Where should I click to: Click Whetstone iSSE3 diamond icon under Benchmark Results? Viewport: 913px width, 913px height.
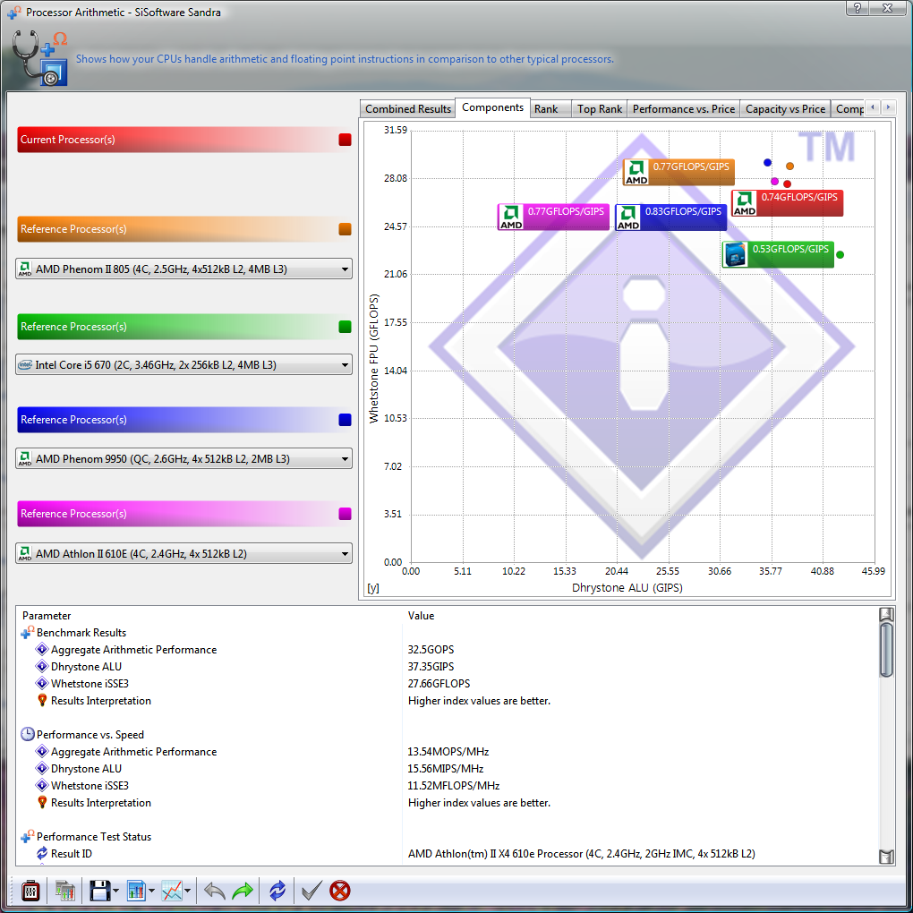pyautogui.click(x=42, y=683)
